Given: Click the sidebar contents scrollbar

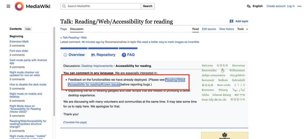Looking at the screenshot, I should [x=54, y=71].
